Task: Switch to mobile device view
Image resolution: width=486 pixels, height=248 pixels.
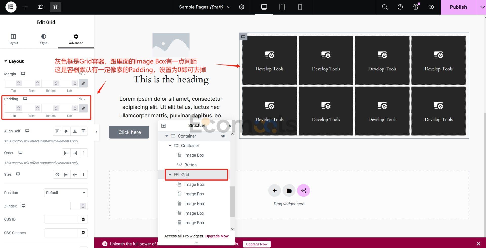Action: pos(300,7)
